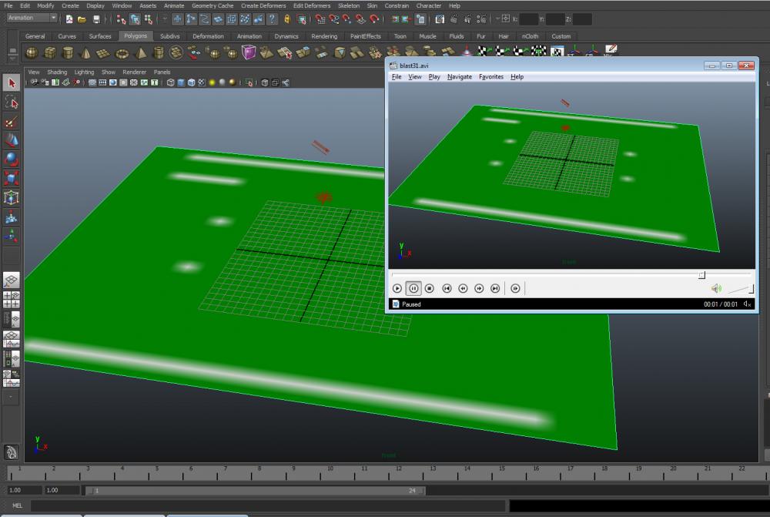Image resolution: width=770 pixels, height=517 pixels.
Task: Switch to the Dynamics shelf tab
Action: pos(286,36)
